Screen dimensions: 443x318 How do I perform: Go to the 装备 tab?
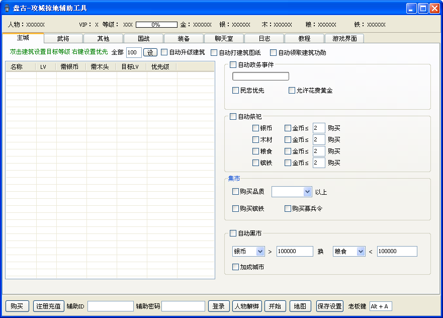[x=184, y=38]
